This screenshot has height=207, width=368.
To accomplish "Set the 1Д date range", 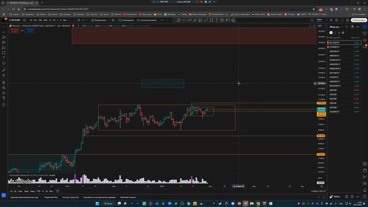I will tap(11, 191).
